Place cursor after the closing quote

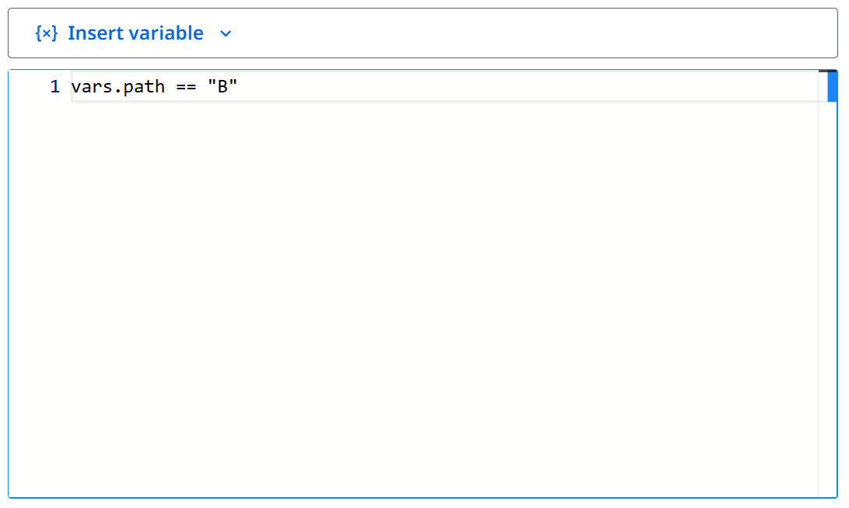(x=238, y=86)
